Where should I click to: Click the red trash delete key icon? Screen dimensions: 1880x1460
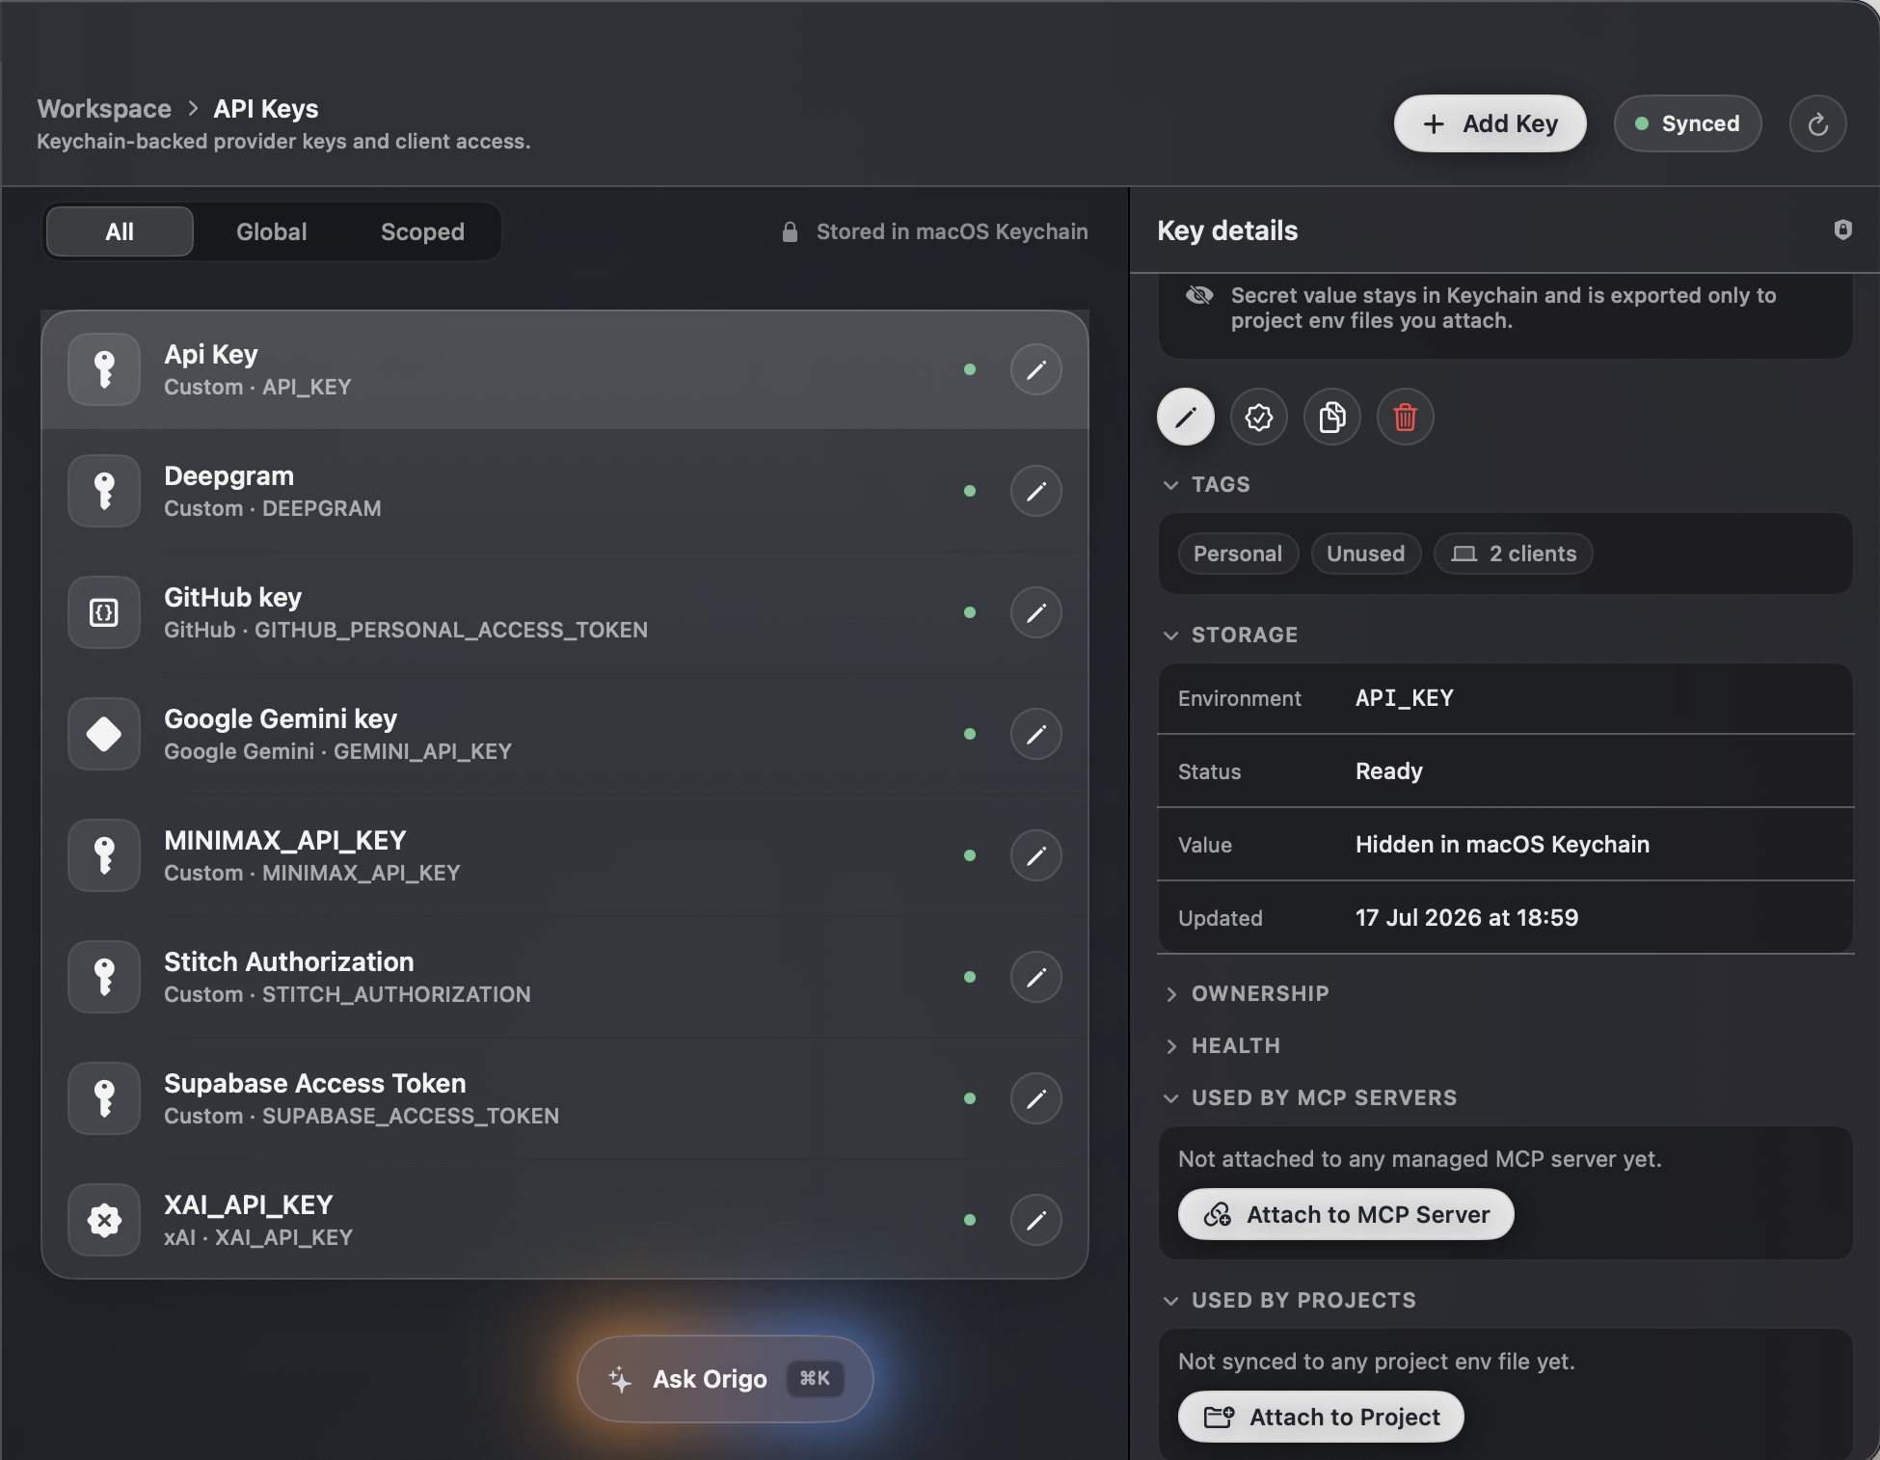coord(1405,417)
